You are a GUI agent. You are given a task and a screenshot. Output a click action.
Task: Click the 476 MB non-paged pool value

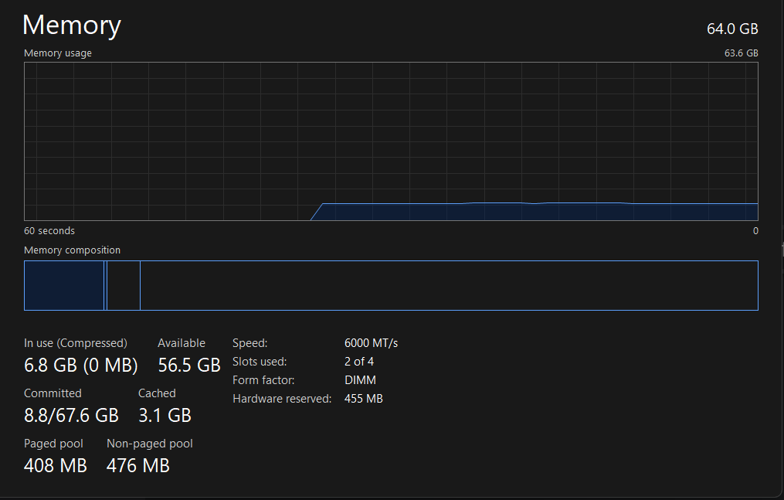(x=138, y=466)
